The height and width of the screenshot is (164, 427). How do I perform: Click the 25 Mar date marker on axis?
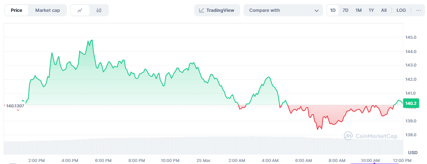pos(203,160)
